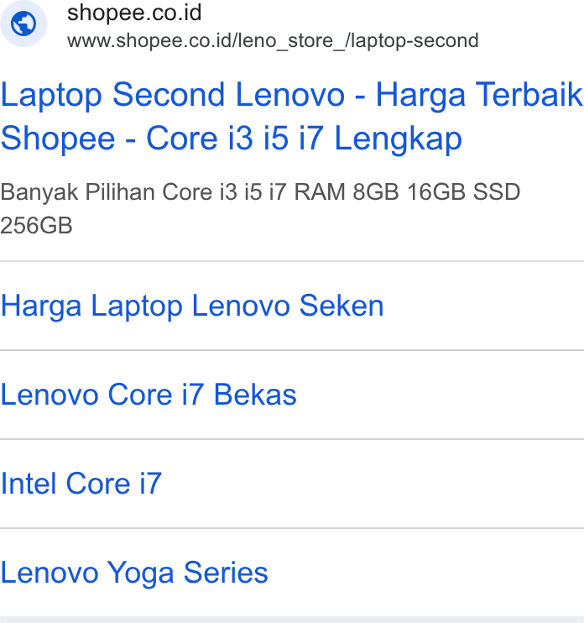The width and height of the screenshot is (584, 623).
Task: Go to the leno_store_ laptop-second address line
Action: (273, 40)
